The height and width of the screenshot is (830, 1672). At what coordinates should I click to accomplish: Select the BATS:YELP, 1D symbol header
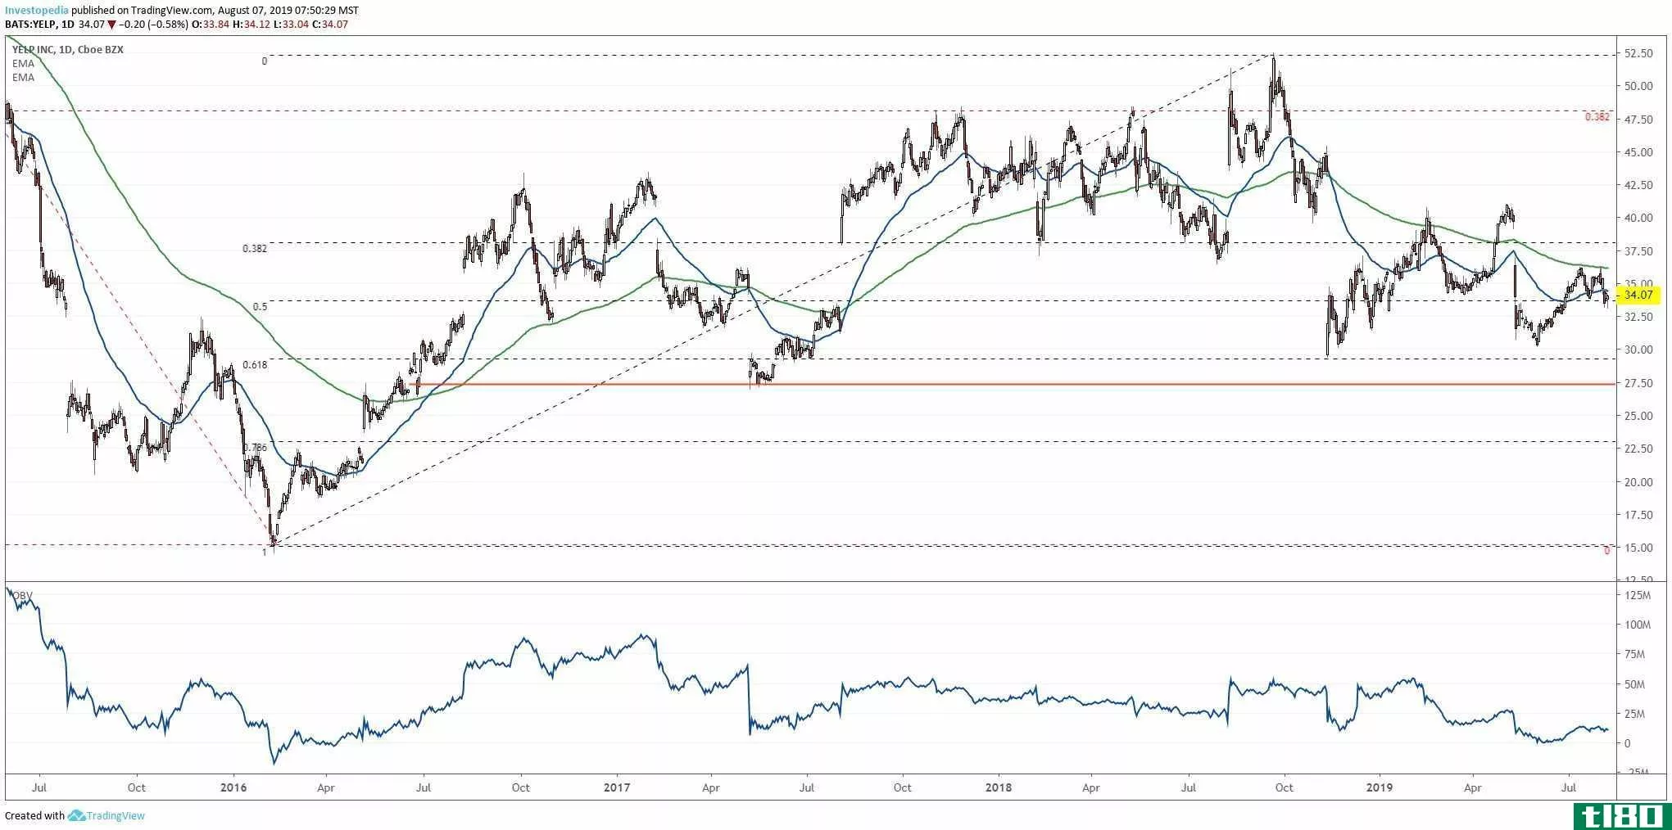point(39,24)
